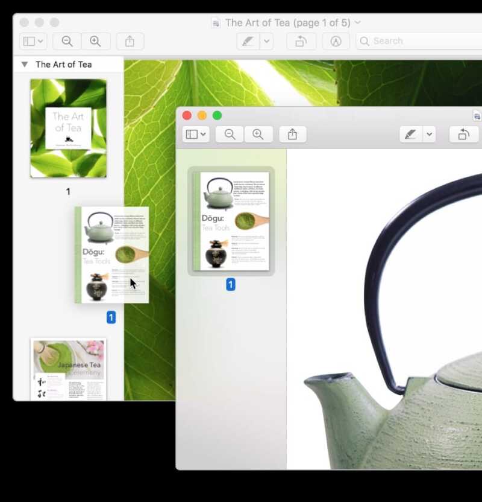
Task: Open the sidebar view menu in the front window
Action: [x=196, y=135]
